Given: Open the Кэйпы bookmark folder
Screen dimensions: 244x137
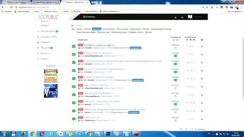Looking at the screenshot, I should pyautogui.click(x=64, y=11).
